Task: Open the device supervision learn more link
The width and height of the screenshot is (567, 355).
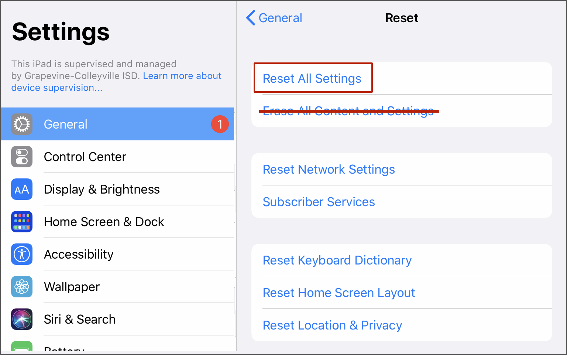Action: point(182,76)
